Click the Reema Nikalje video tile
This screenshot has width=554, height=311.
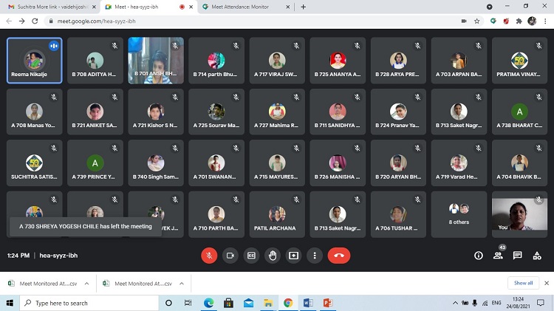[35, 61]
